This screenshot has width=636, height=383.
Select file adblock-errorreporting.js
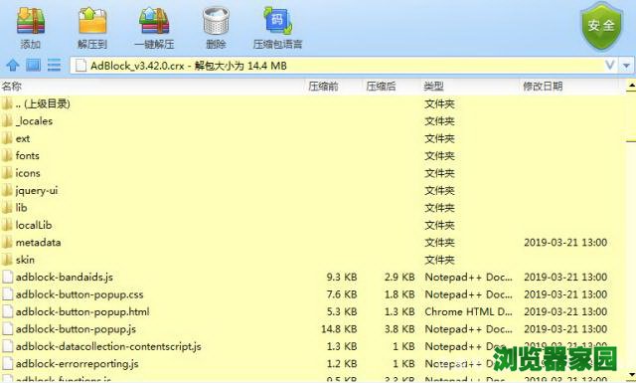pos(312,363)
